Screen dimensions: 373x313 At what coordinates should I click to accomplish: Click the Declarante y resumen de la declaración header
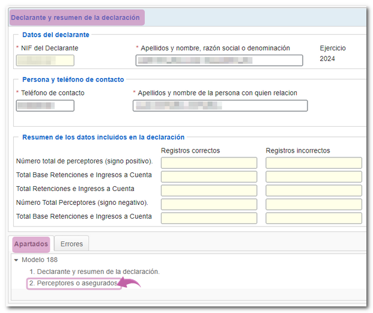[x=76, y=17]
